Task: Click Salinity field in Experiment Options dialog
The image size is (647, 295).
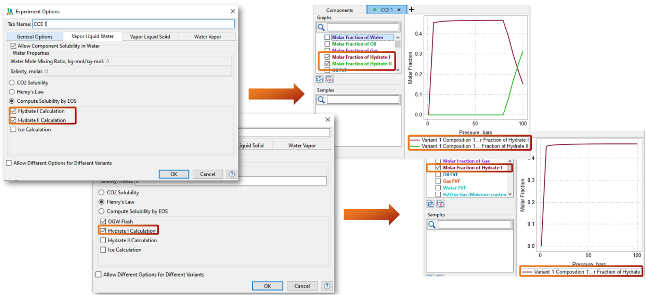Action: (x=138, y=72)
